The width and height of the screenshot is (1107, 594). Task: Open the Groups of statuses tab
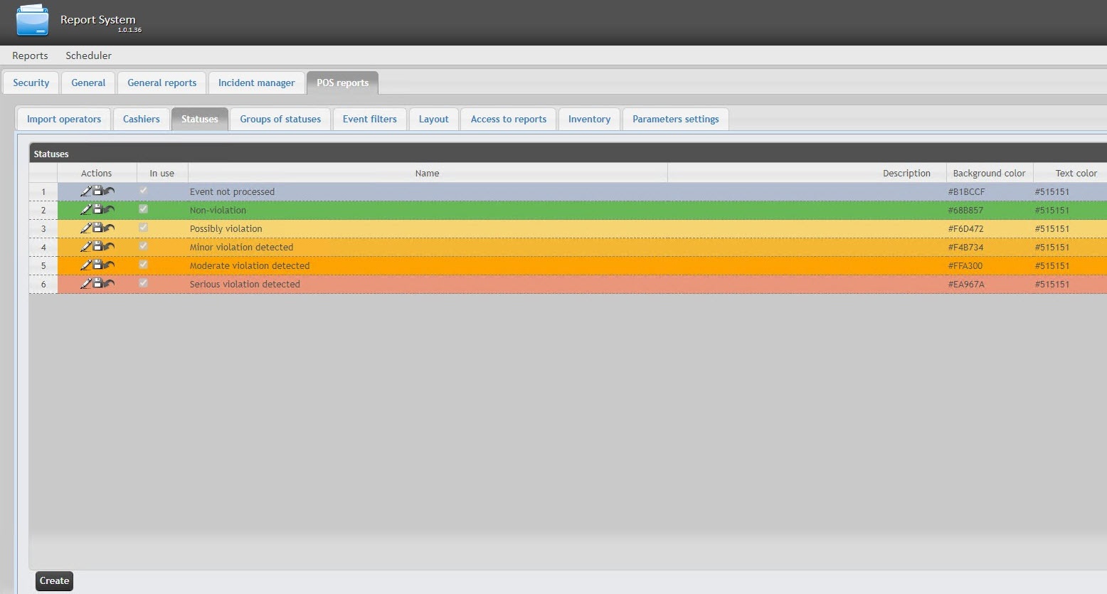(x=280, y=119)
